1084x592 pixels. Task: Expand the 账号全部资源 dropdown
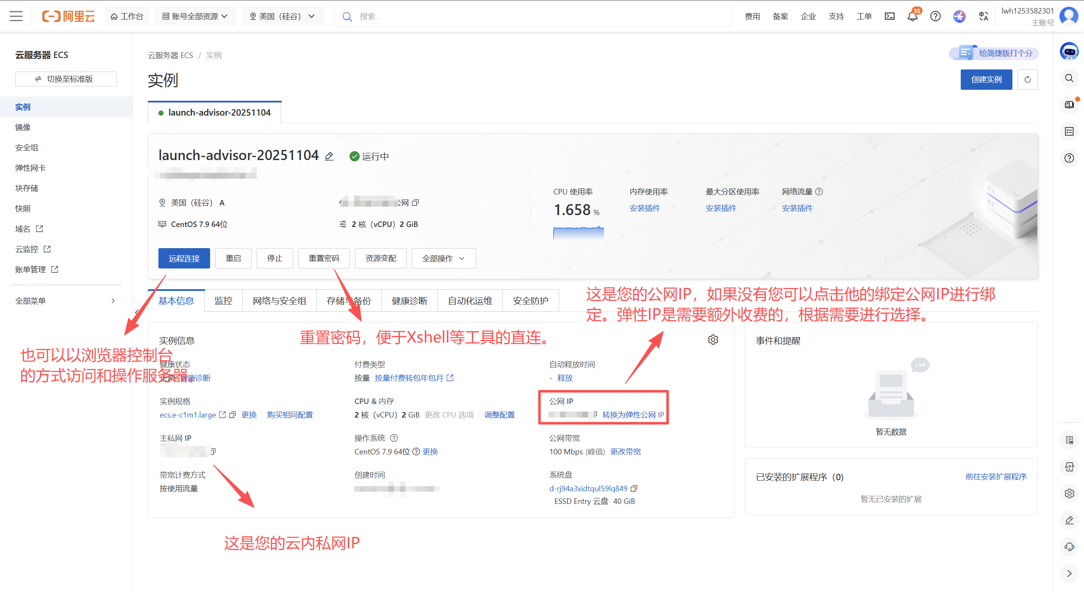pyautogui.click(x=195, y=17)
